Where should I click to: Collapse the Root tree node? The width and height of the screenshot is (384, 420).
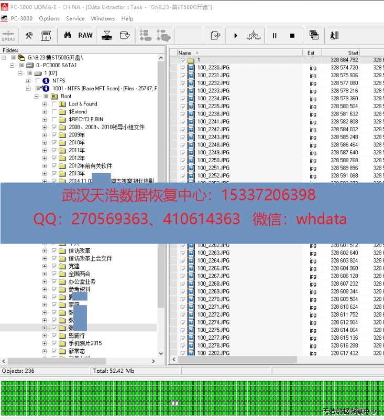37,97
